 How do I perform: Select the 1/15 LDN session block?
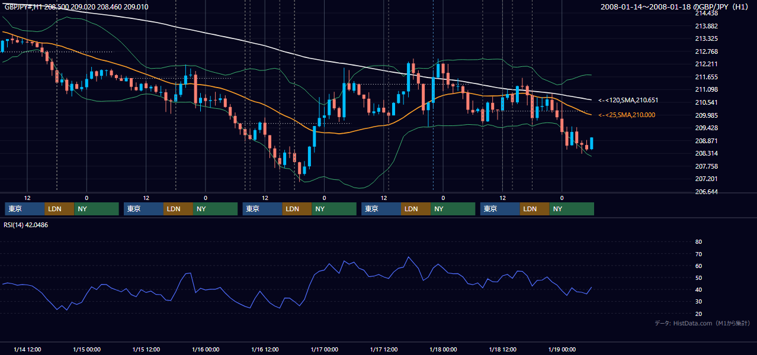(x=178, y=209)
